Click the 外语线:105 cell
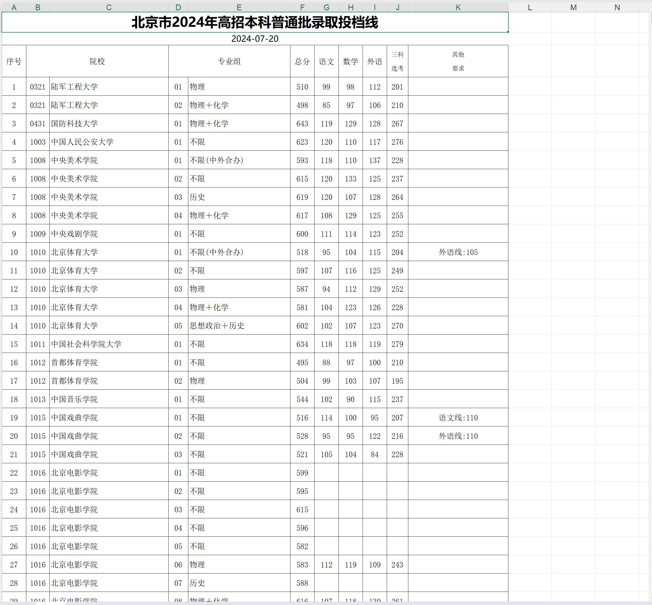 [458, 252]
